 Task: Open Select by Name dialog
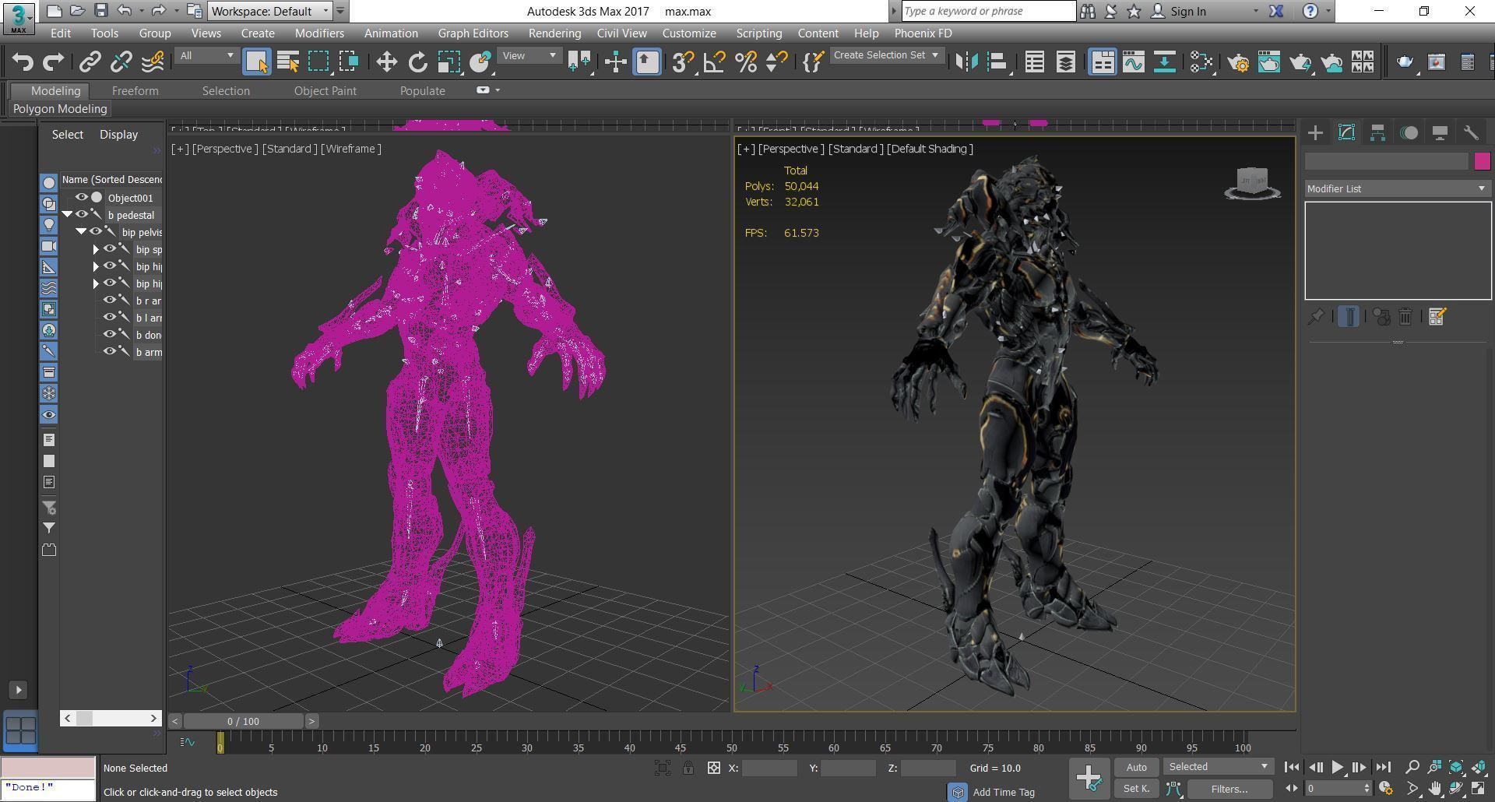[288, 62]
